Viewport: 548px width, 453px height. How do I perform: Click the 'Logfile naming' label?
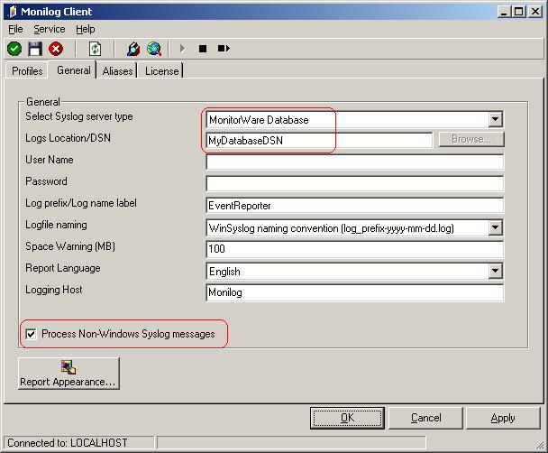coord(56,225)
